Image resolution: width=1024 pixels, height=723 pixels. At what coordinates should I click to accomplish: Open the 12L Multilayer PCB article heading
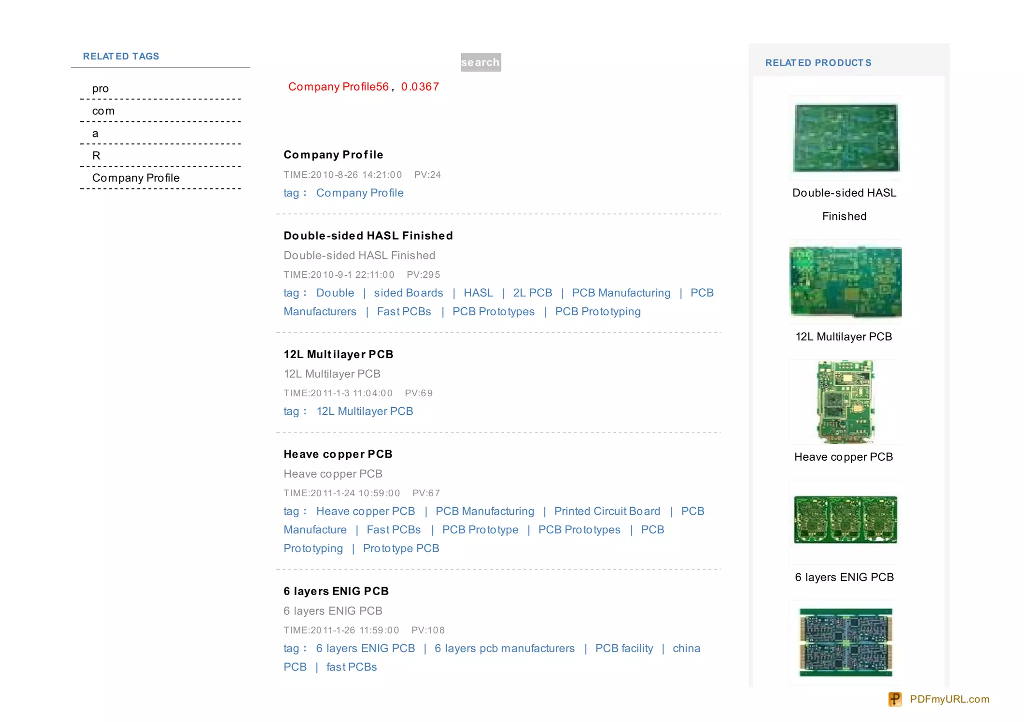coord(338,354)
